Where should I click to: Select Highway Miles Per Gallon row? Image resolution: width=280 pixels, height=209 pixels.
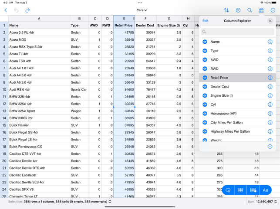(237, 131)
